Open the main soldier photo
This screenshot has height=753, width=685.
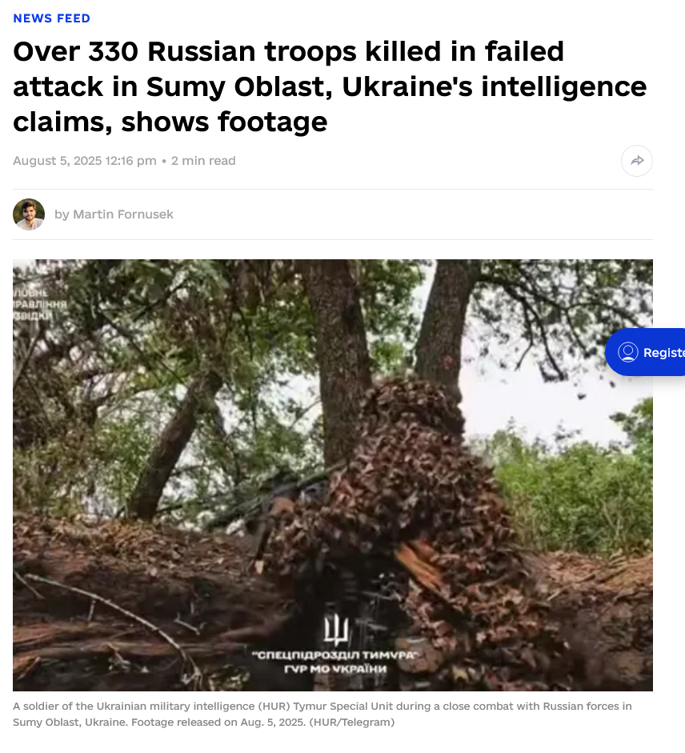click(332, 475)
